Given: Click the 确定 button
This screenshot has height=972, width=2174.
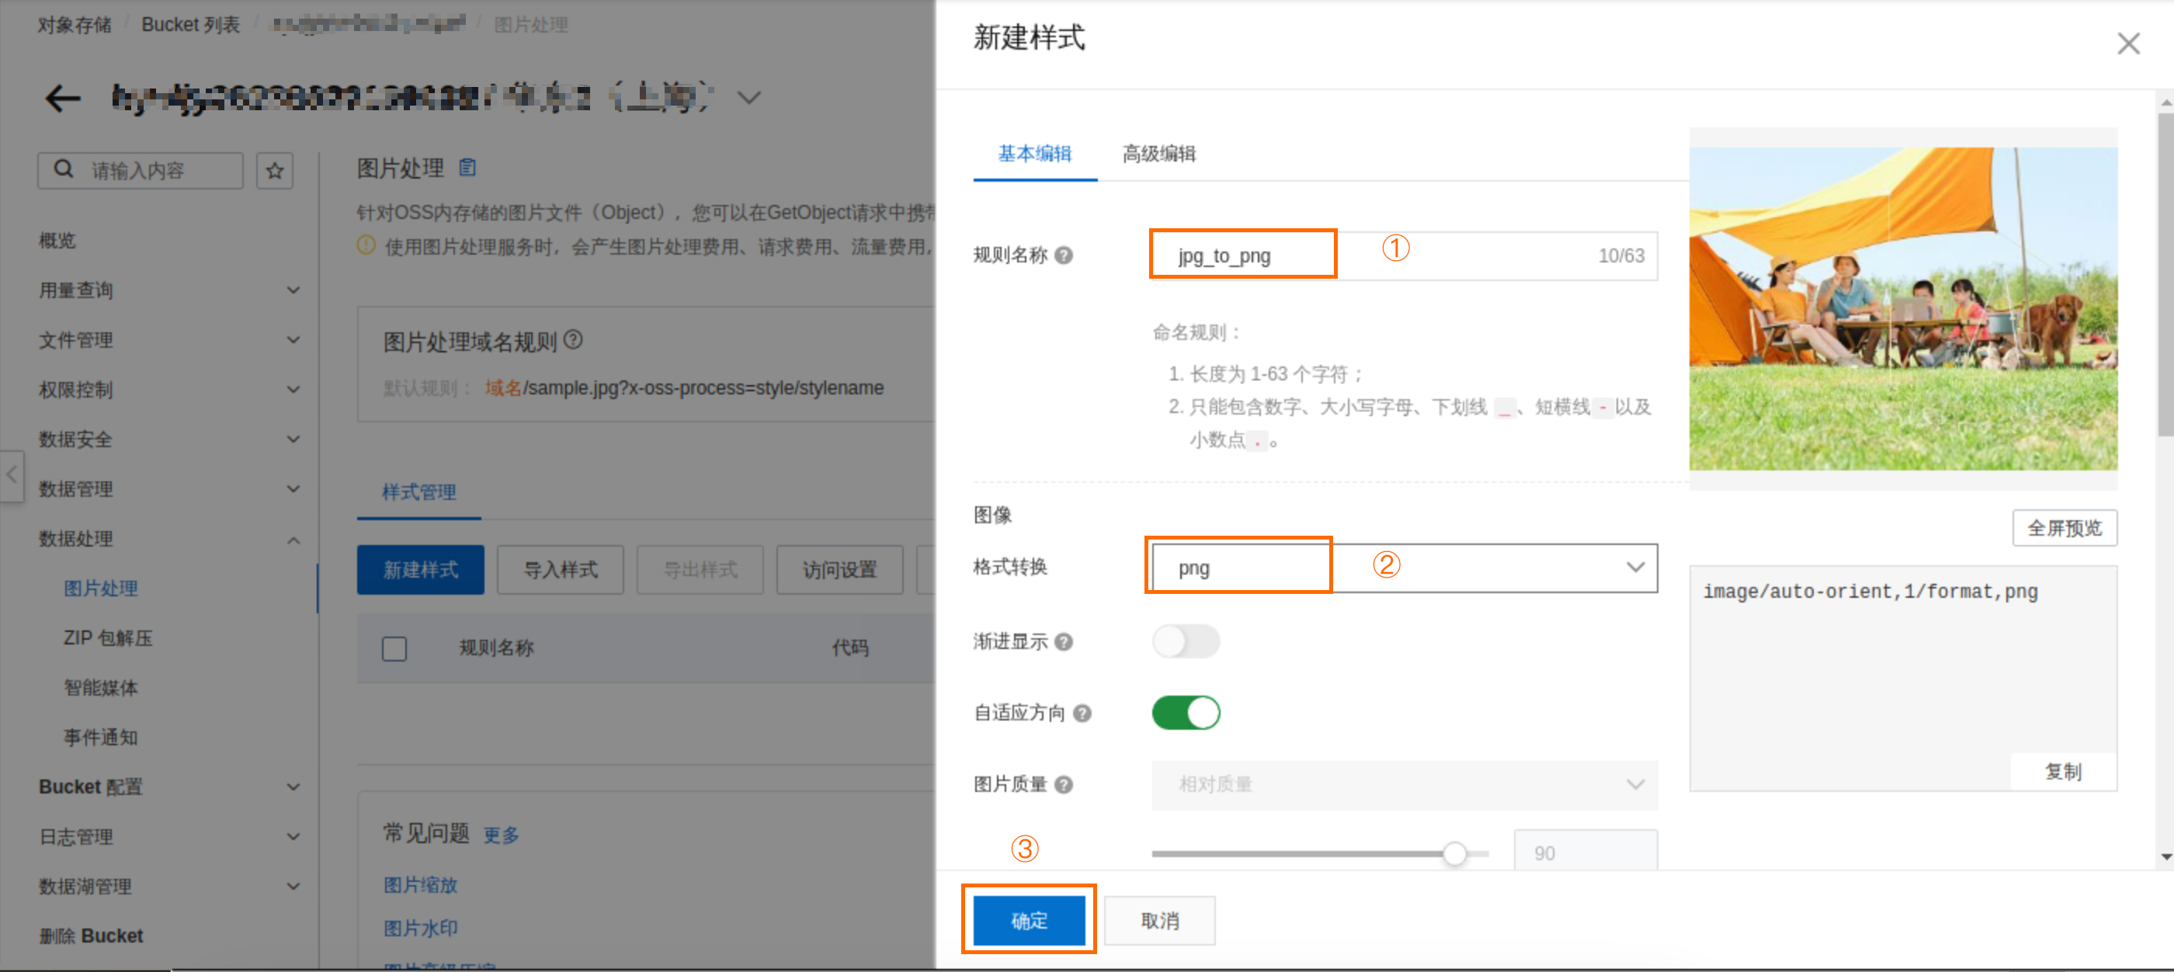Looking at the screenshot, I should (x=1029, y=921).
